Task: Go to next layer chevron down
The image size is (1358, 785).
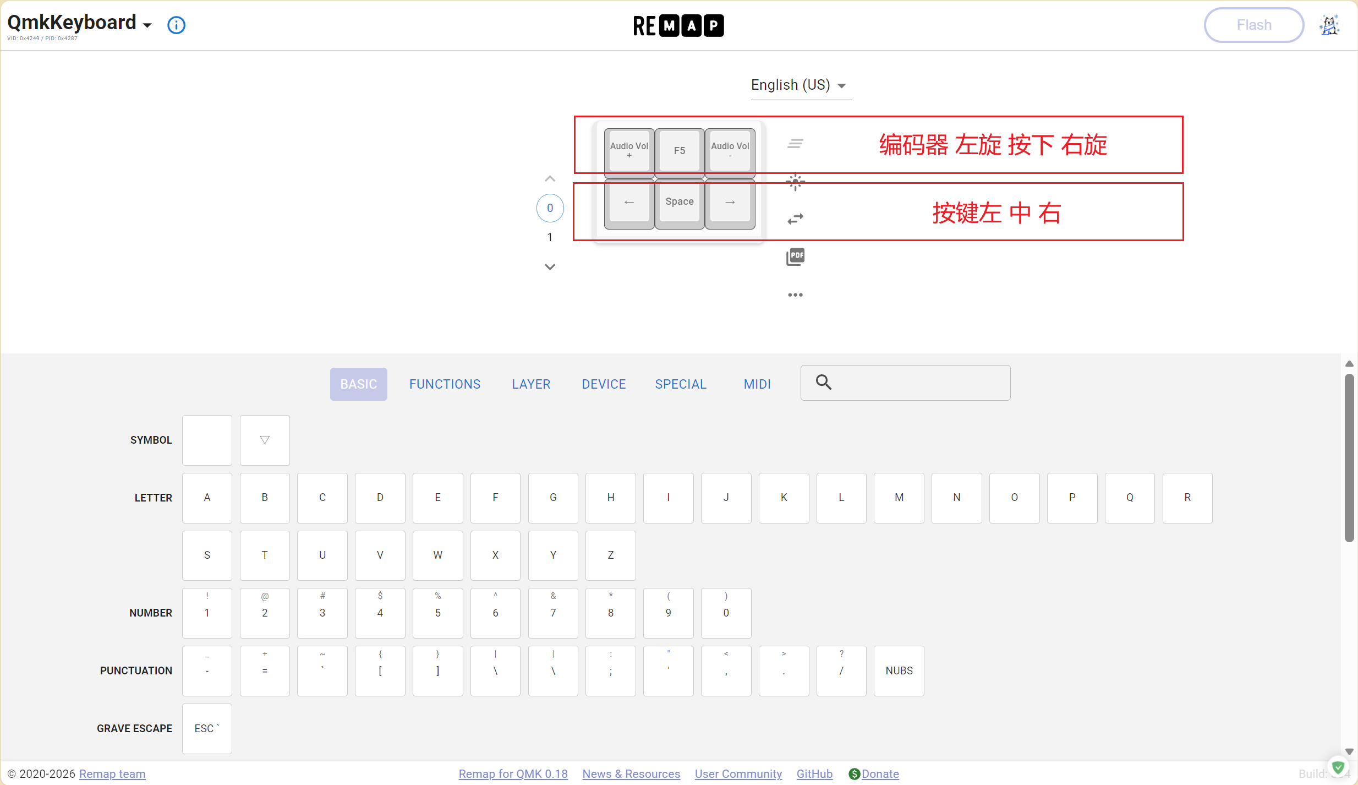Action: click(550, 267)
